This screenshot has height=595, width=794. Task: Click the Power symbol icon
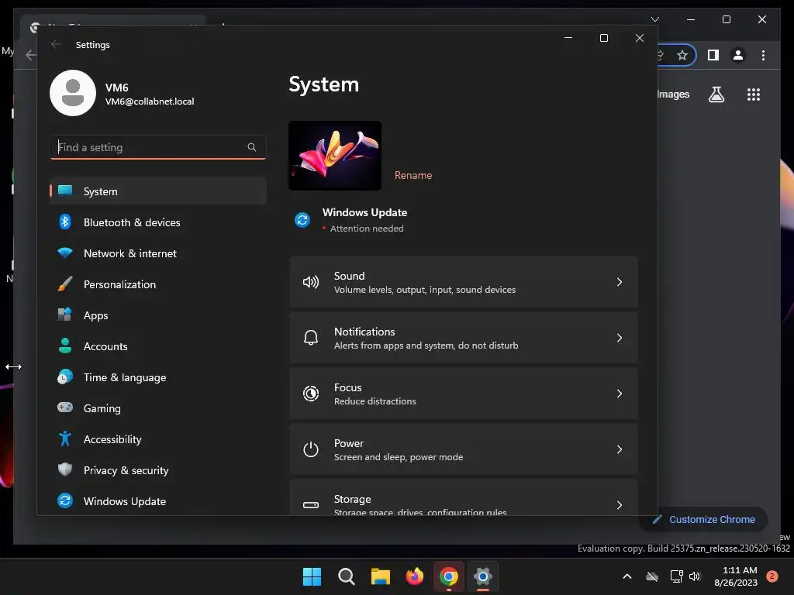click(x=310, y=449)
